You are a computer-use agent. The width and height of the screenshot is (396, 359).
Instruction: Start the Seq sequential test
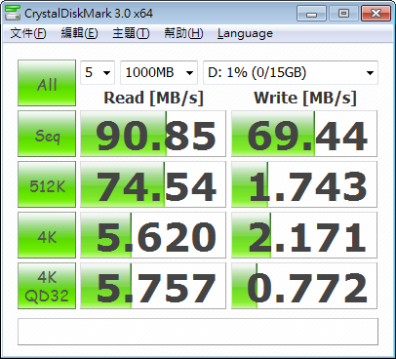tap(47, 134)
